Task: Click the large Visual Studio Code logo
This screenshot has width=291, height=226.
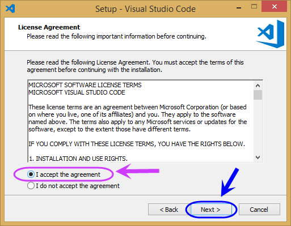Action: coord(270,34)
